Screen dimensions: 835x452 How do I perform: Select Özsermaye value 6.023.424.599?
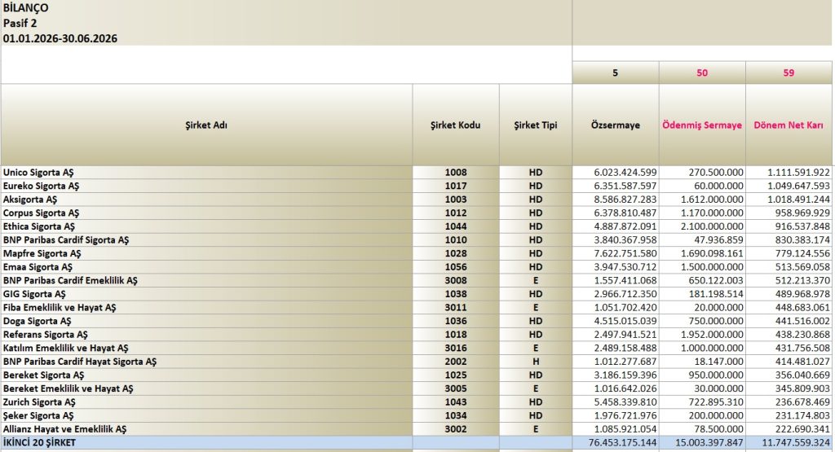pos(616,173)
